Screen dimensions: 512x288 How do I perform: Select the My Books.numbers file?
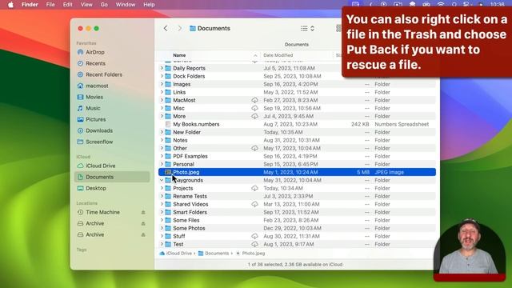[x=297, y=124]
